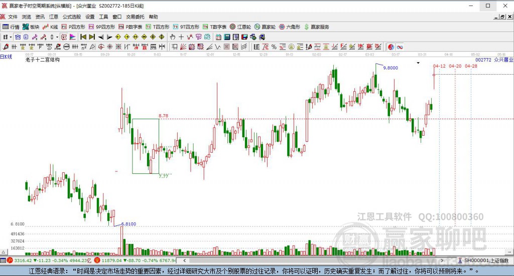This screenshot has width=514, height=276.
Task: Select the Gann fan lines tool
Action: pos(183,47)
